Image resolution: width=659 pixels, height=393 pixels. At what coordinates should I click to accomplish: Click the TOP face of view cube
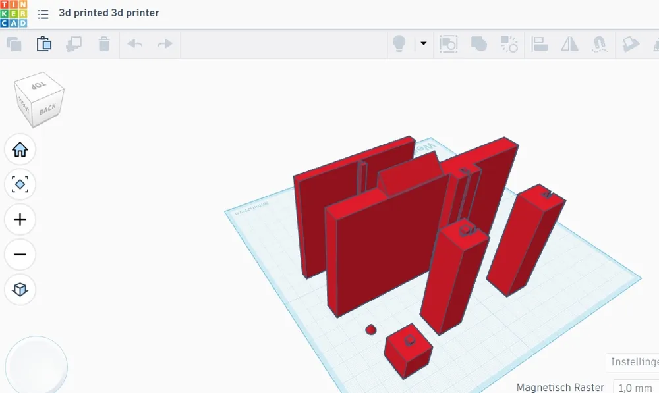point(39,85)
